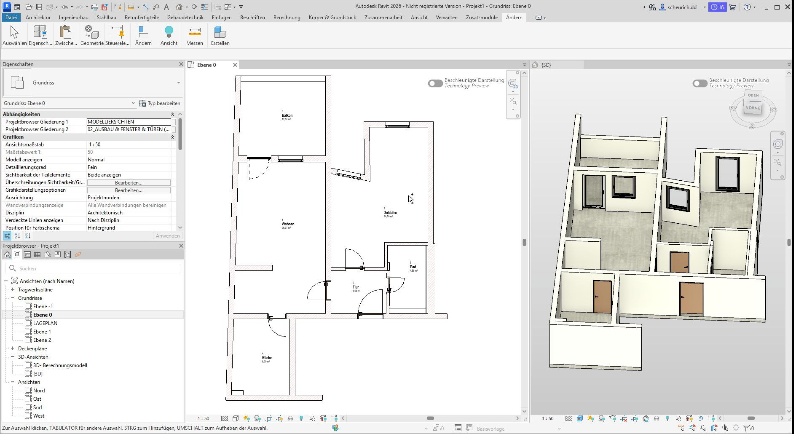
Task: Activate the Auswählen arrow tool
Action: (x=14, y=35)
